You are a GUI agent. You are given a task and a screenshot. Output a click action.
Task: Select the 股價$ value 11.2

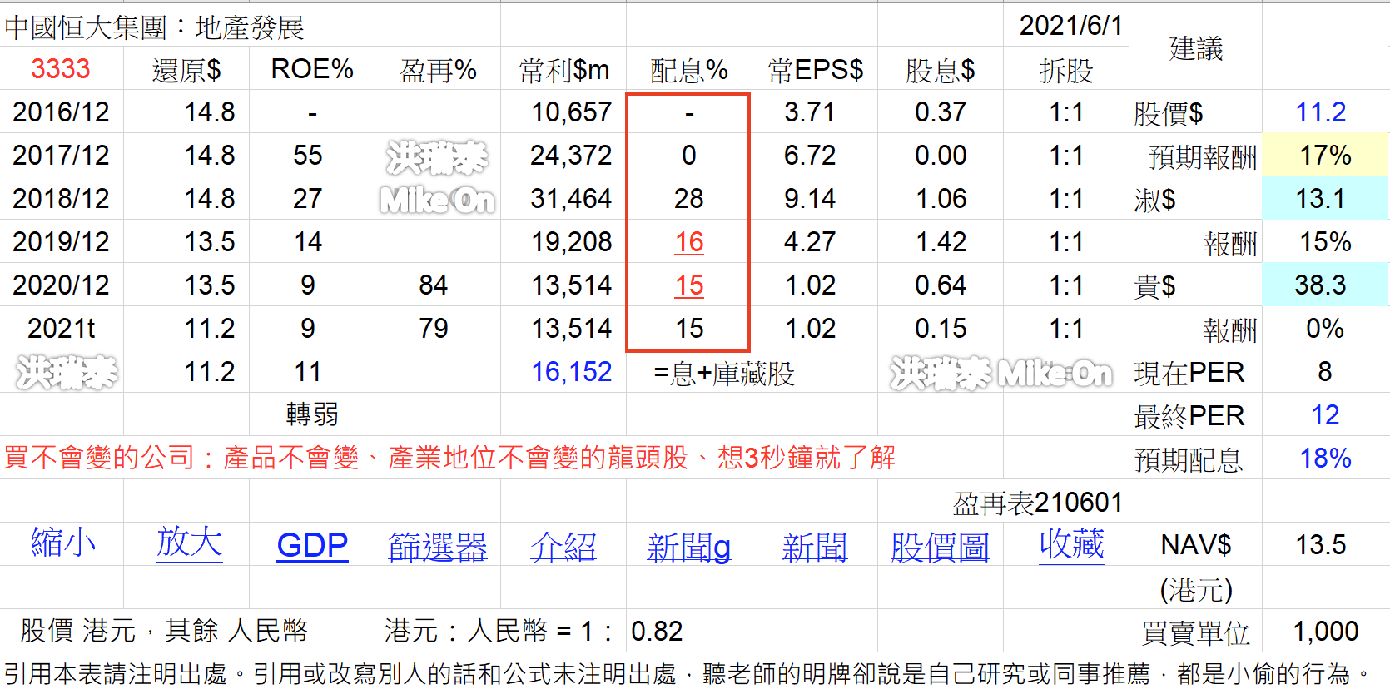1321,112
